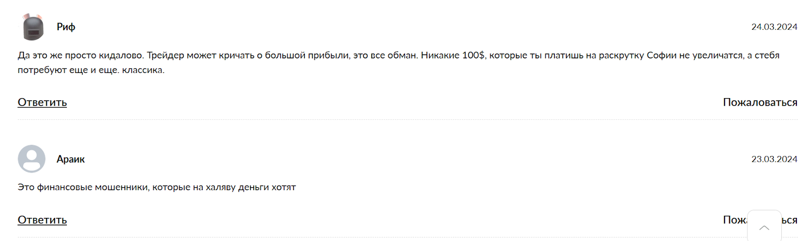Click the word "классика" ending Риф's comment

coord(143,70)
